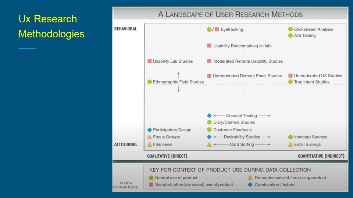Click the Natural use of product legend text
Viewport: 353px width, 198px height.
[x=176, y=177]
